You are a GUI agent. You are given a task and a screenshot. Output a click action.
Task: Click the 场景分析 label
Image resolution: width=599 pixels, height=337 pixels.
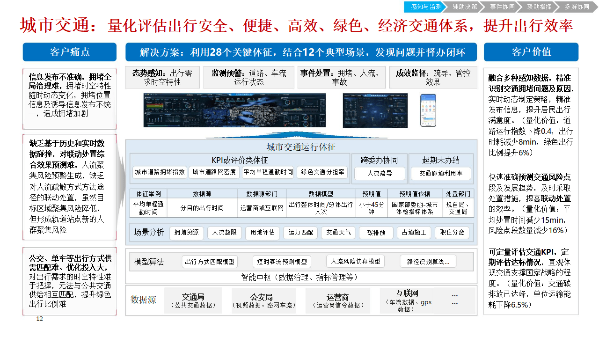click(149, 233)
